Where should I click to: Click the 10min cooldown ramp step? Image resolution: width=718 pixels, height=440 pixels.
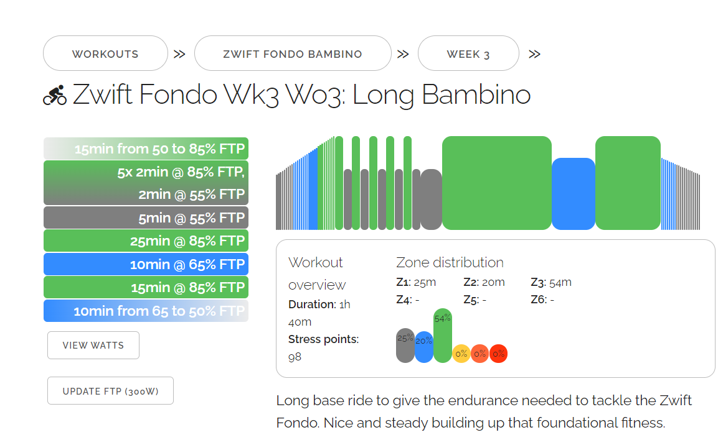[x=146, y=311]
